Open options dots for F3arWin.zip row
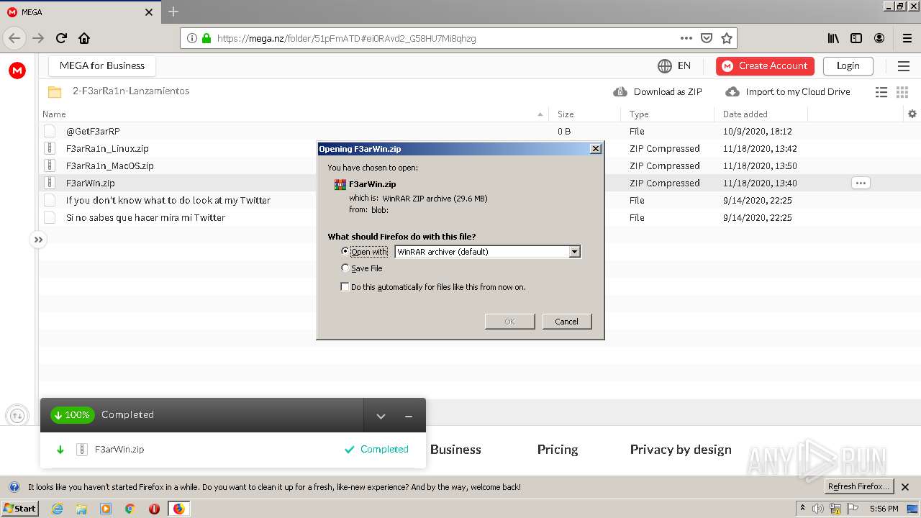 861,183
